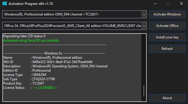Click the 'License Status' label
This screenshot has height=104, width=188.
tap(14, 88)
